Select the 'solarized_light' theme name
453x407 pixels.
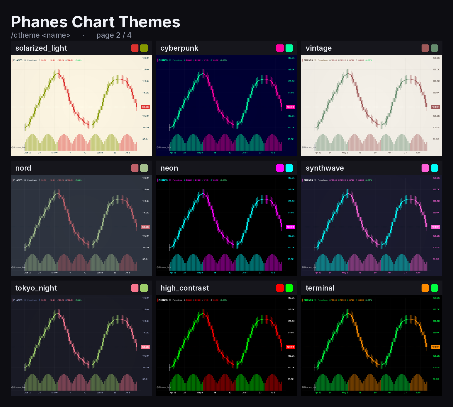(41, 48)
